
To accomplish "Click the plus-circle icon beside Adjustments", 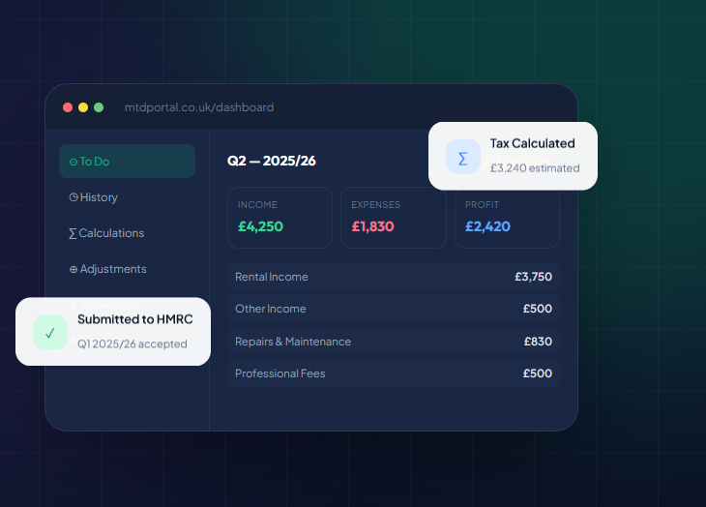I will coord(74,269).
